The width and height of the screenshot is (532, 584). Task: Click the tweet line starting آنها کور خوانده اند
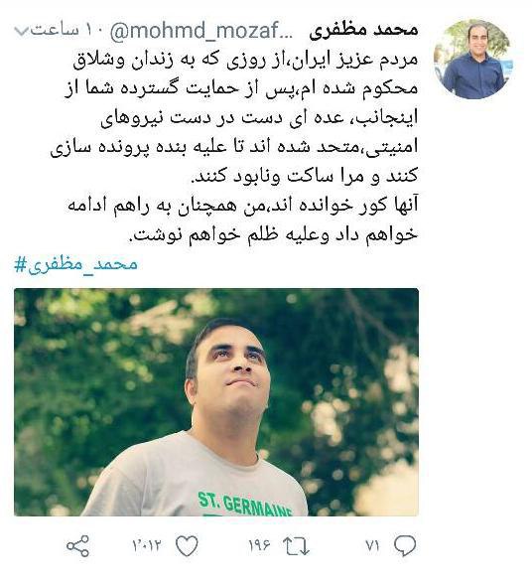coord(243,206)
